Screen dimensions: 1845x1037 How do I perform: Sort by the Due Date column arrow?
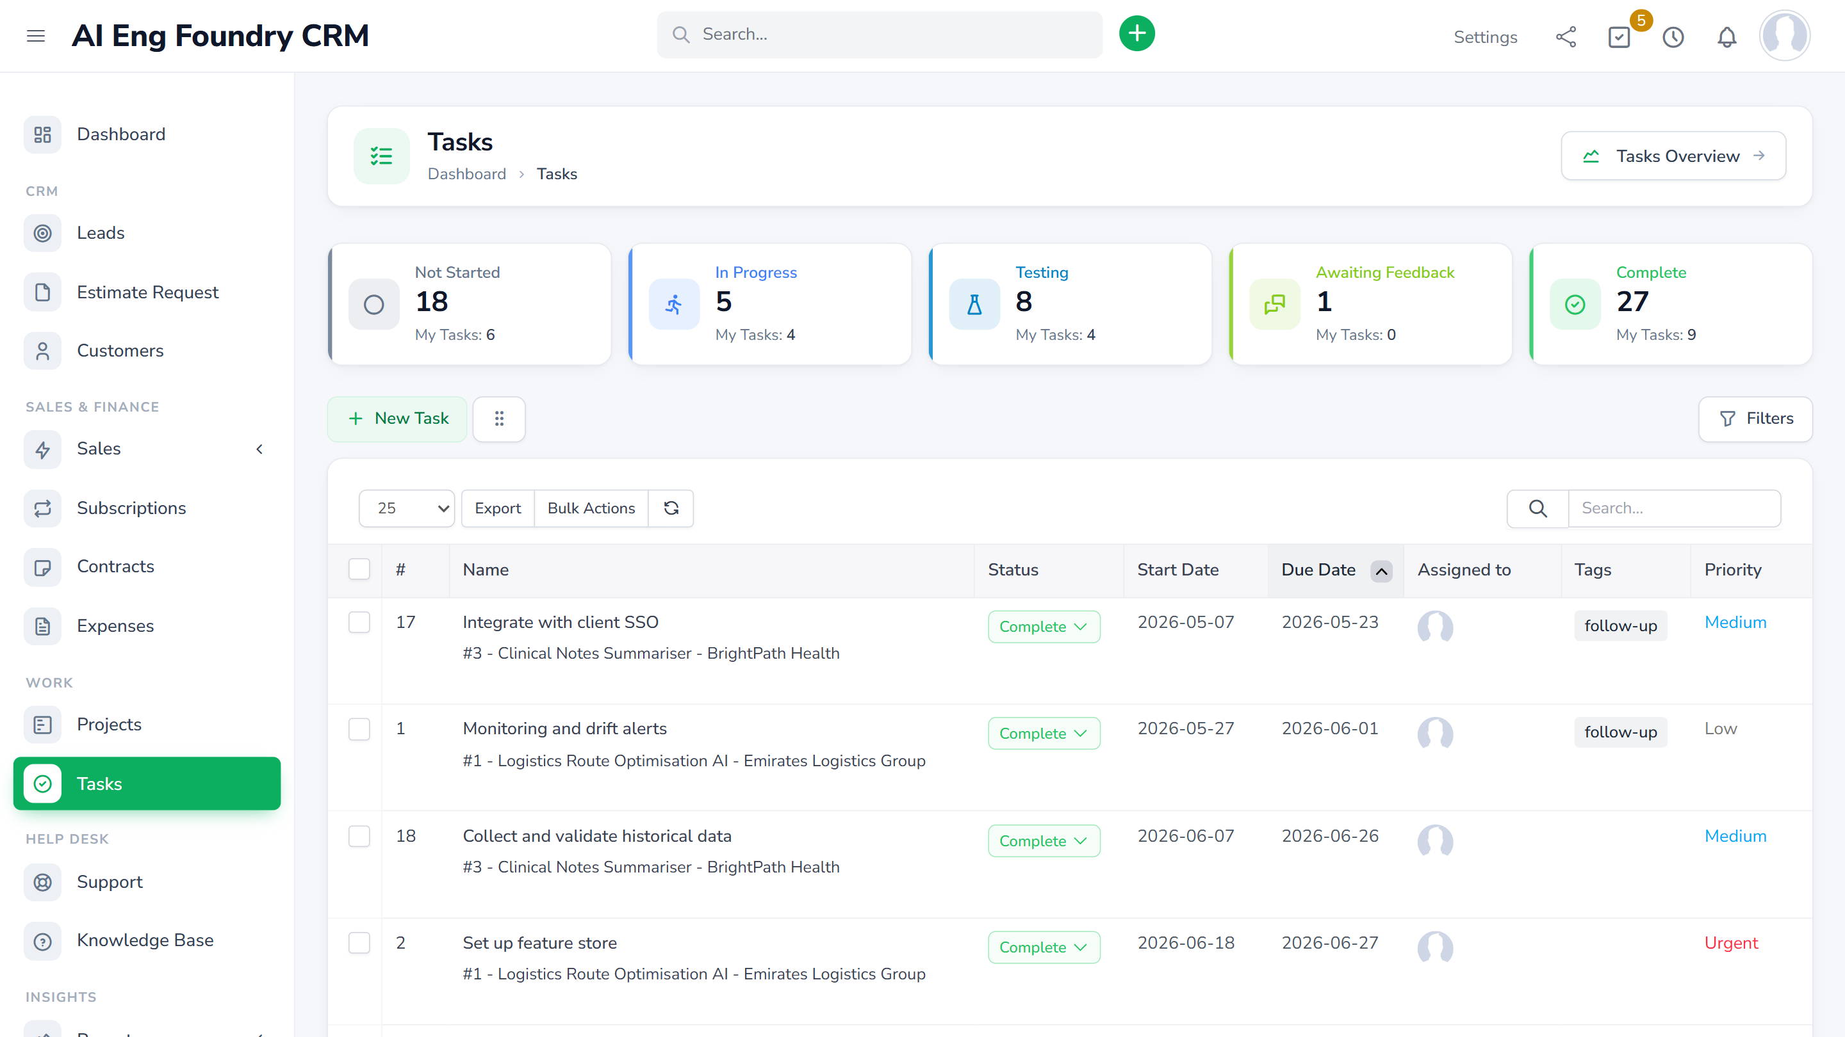1381,570
